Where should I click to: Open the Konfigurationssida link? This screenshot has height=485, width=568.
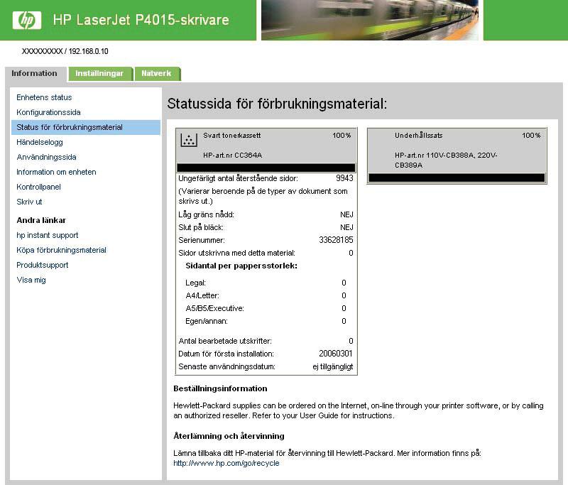pos(48,112)
